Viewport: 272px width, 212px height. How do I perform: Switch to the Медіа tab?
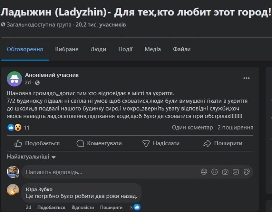[153, 49]
